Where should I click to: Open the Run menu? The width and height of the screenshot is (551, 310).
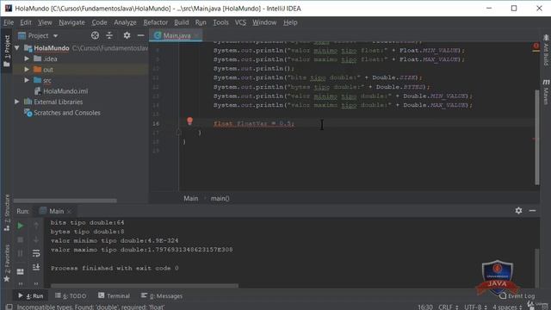tap(201, 22)
